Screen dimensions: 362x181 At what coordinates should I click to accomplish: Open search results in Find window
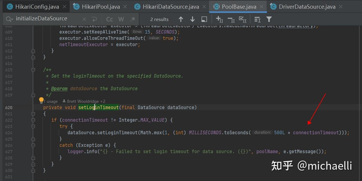[204, 19]
